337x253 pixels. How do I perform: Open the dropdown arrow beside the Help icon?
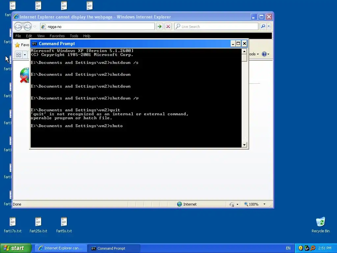pyautogui.click(x=268, y=54)
